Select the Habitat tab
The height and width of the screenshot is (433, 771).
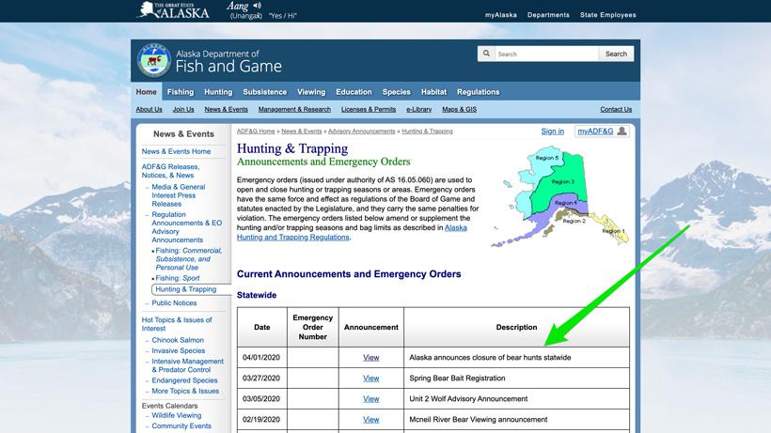(433, 92)
